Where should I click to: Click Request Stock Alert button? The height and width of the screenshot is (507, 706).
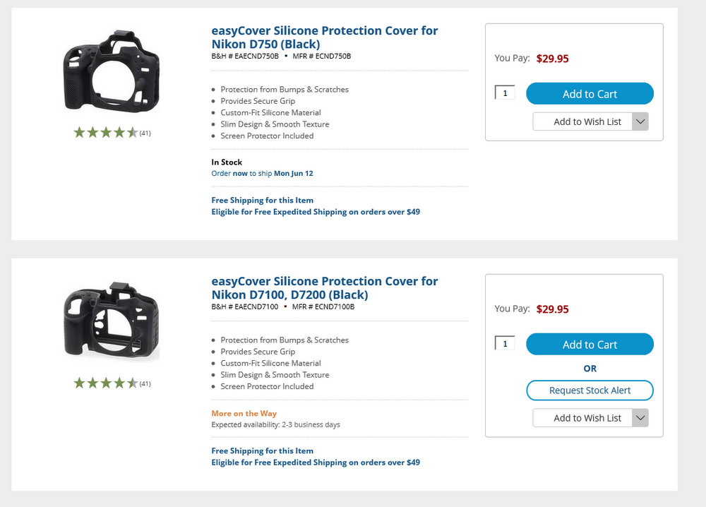590,390
